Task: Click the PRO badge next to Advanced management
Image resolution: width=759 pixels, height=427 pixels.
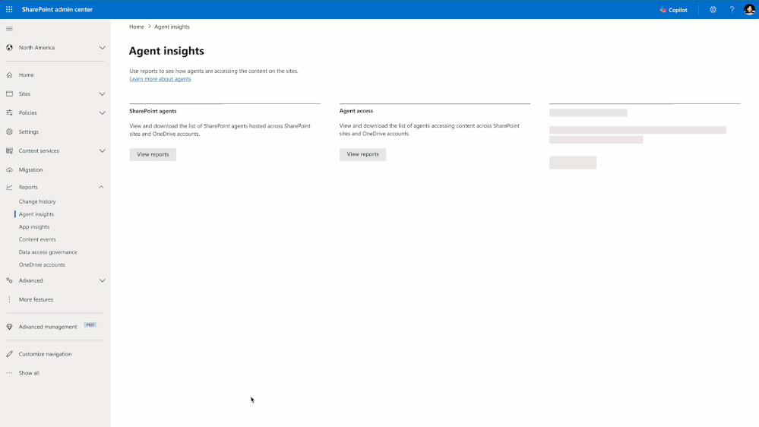Action: [x=90, y=325]
